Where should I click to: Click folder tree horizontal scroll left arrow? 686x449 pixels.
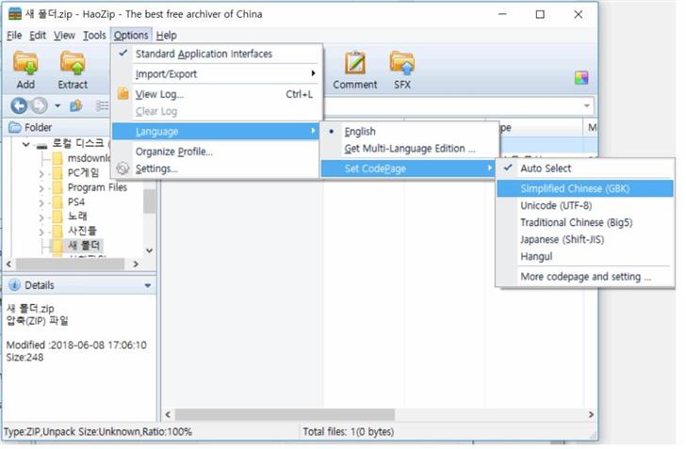click(x=8, y=265)
